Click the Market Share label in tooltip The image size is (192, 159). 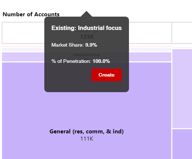click(x=68, y=45)
